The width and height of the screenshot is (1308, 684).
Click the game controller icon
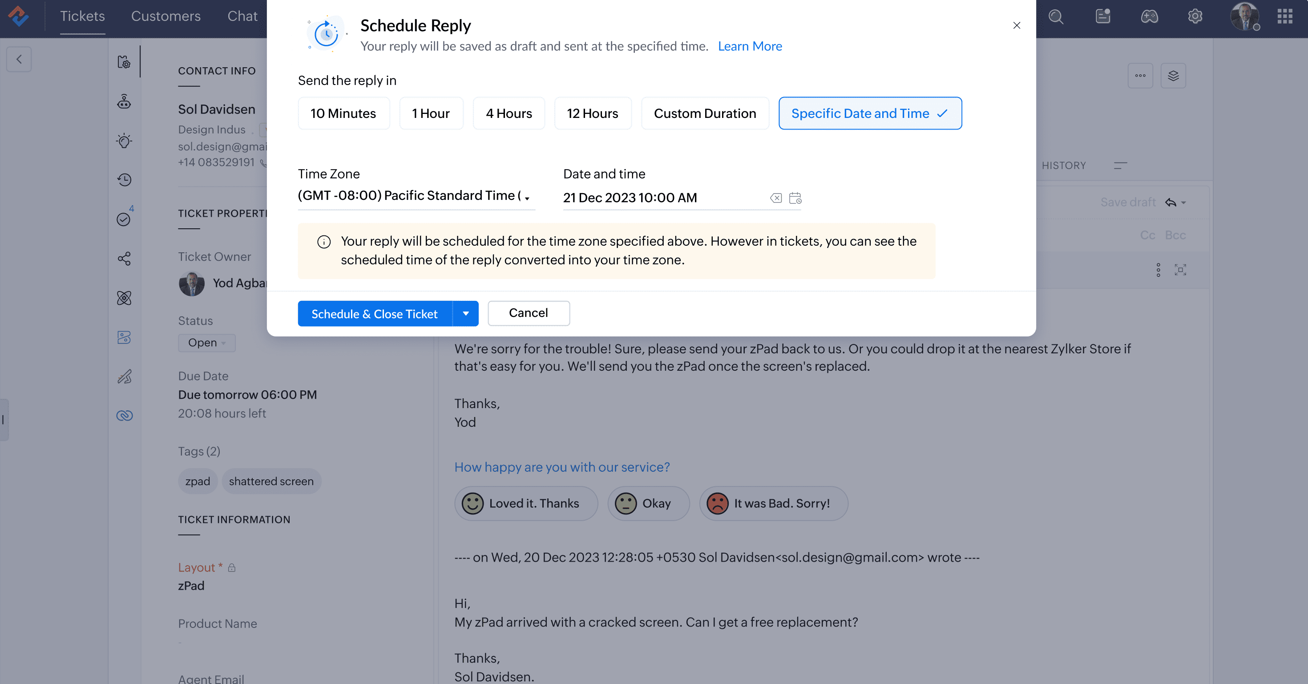(1149, 17)
